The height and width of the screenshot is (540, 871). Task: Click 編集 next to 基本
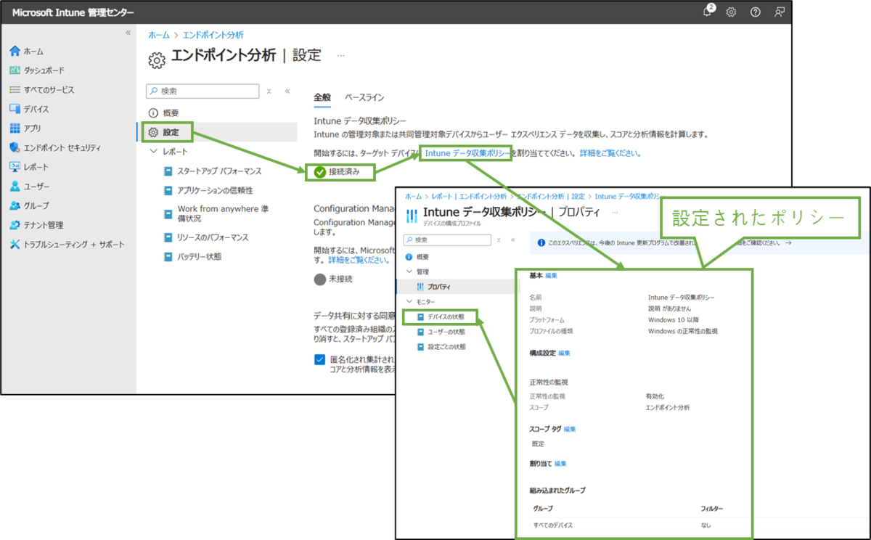pyautogui.click(x=551, y=276)
